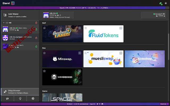
Task: Click the green plug connection icon
Action: point(161,3)
